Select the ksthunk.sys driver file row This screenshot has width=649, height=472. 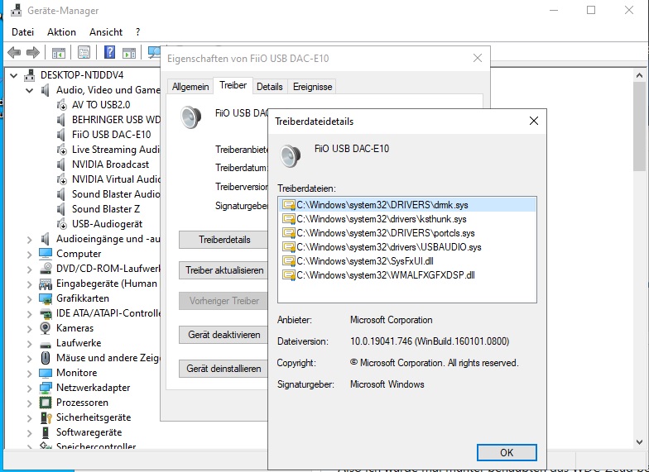(x=407, y=219)
